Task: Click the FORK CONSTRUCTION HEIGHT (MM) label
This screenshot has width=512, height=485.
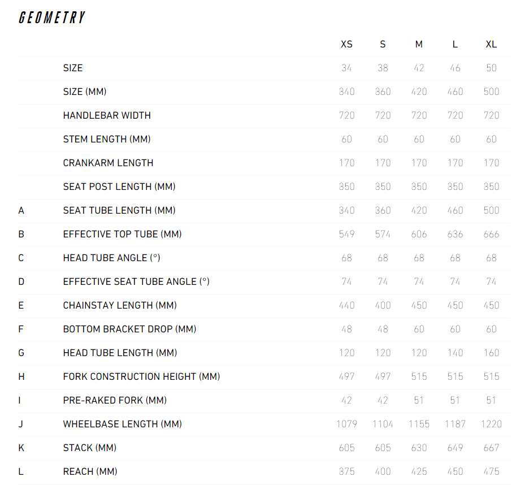Action: coord(141,377)
